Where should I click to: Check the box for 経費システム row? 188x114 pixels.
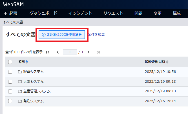10,72
